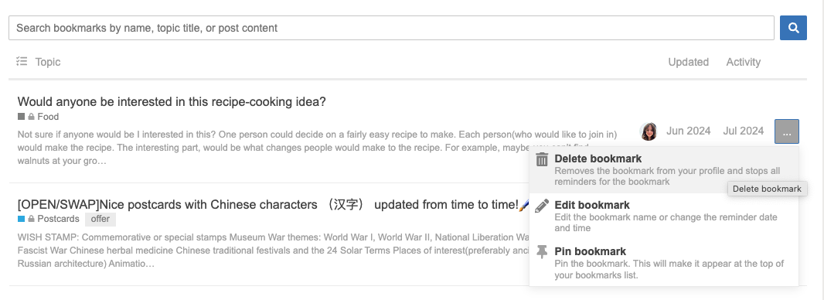Viewport: 824px width, 300px height.
Task: Sort by the Updated column
Action: [x=689, y=62]
